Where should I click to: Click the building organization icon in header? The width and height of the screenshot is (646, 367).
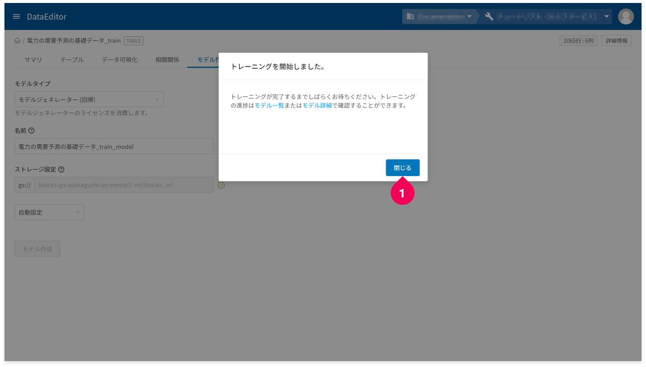click(x=410, y=16)
